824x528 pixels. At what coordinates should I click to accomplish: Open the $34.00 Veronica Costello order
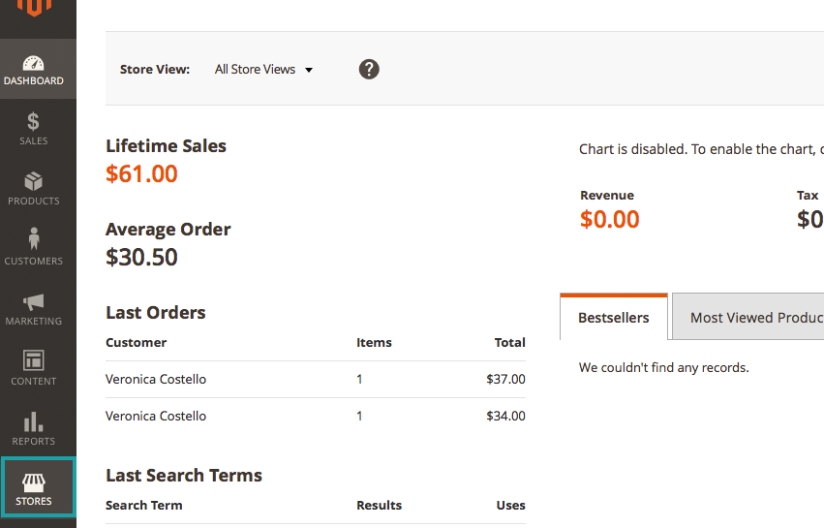coord(156,416)
